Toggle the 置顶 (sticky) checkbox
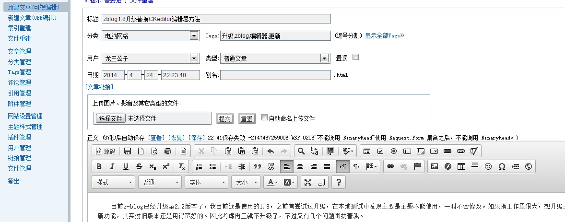Screen dimensions: 565x222 356,57
